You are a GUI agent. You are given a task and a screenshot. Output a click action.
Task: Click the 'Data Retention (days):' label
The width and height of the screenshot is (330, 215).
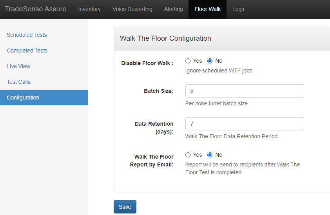tap(154, 128)
